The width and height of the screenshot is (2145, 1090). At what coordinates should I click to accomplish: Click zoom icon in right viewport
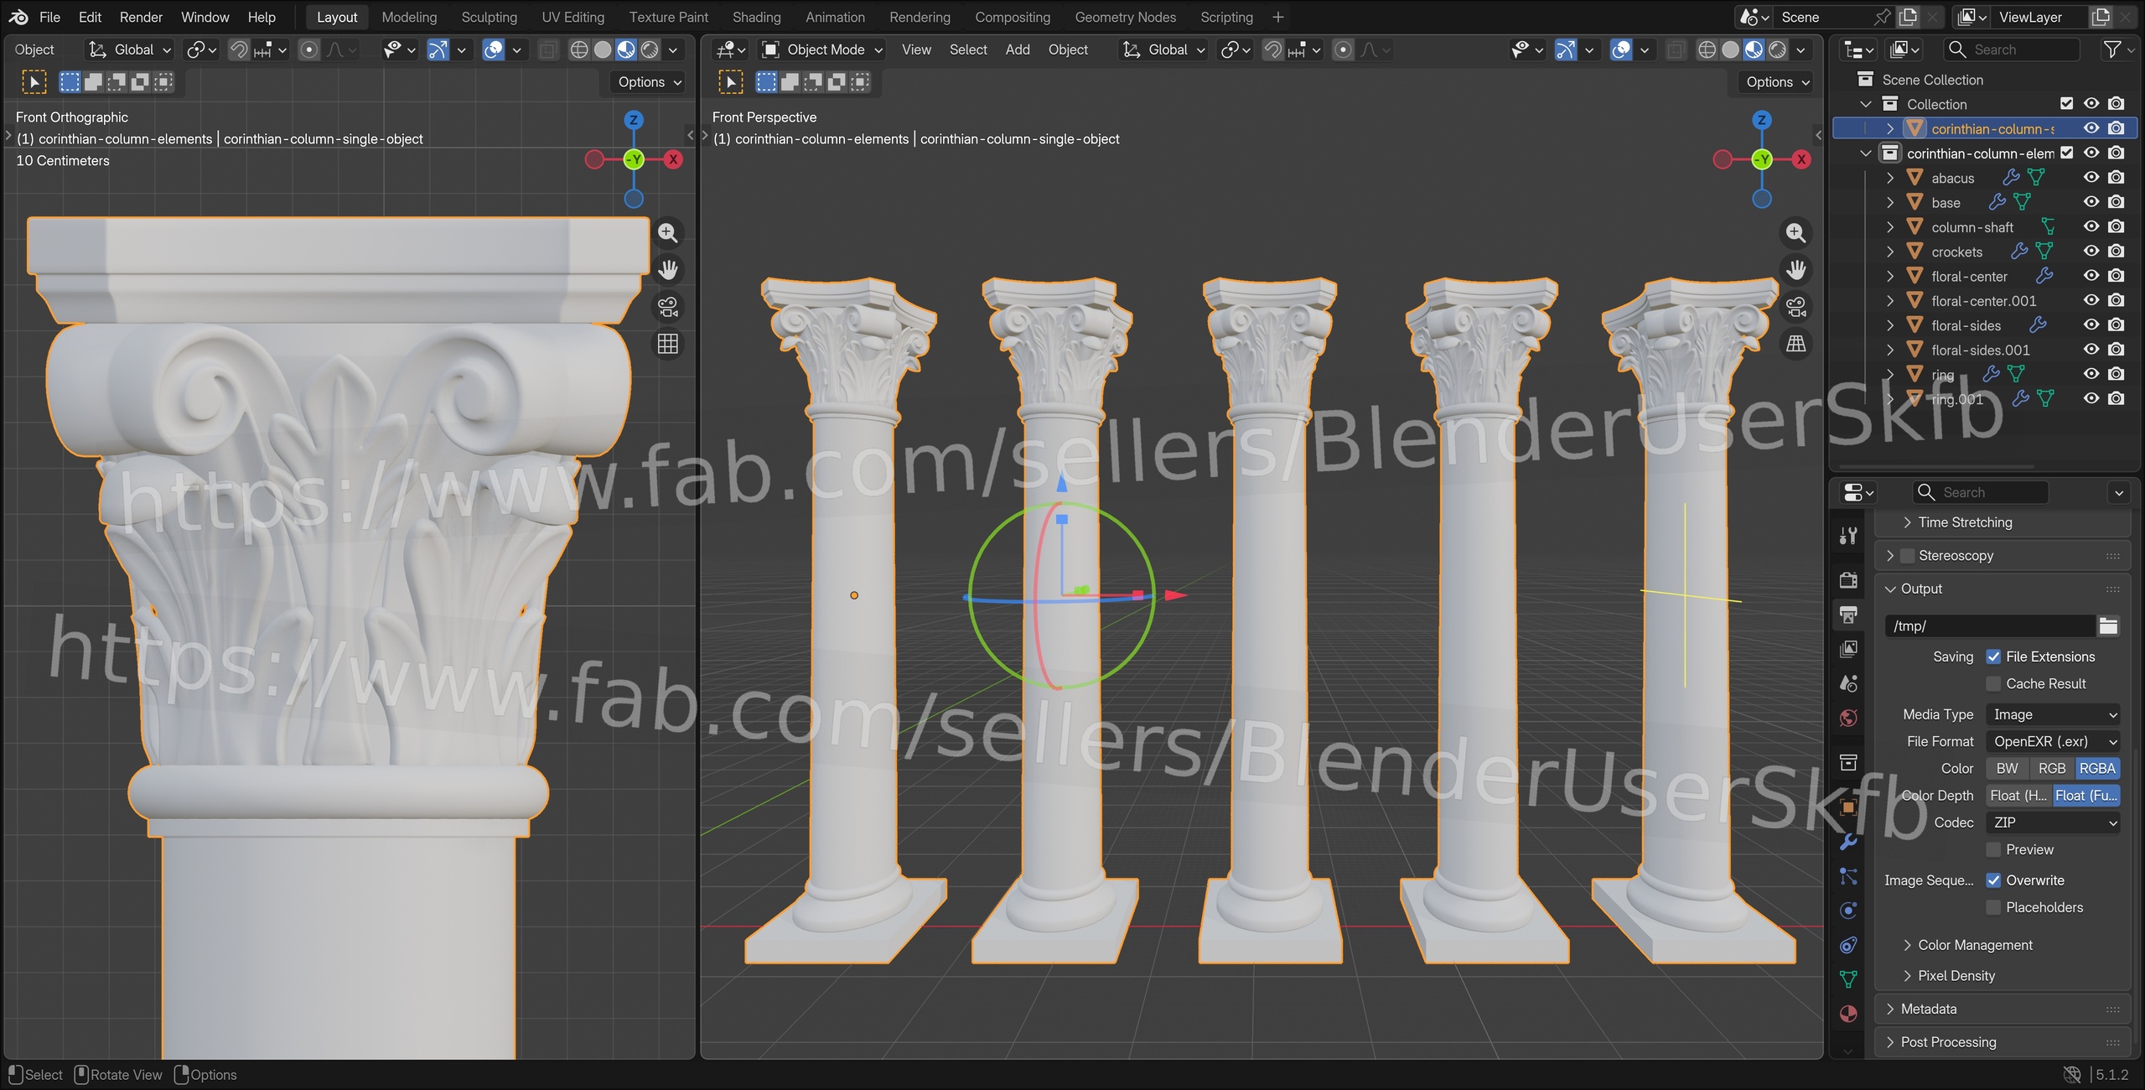coord(1795,233)
